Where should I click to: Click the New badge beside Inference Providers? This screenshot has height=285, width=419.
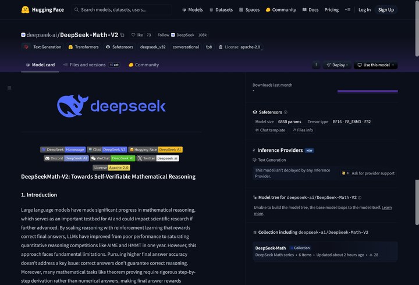[x=309, y=151]
